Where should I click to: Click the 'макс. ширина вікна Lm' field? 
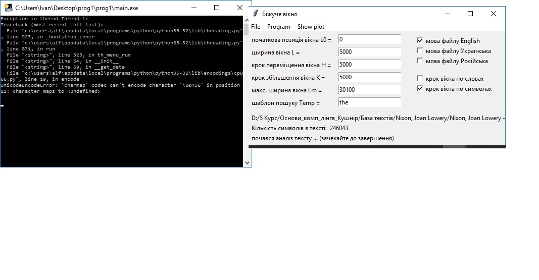(369, 90)
